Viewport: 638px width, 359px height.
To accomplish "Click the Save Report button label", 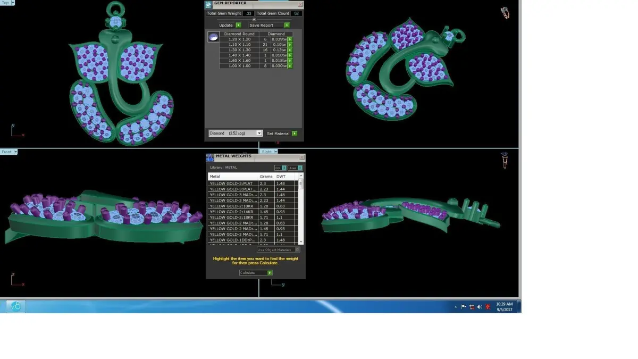I will (x=261, y=25).
